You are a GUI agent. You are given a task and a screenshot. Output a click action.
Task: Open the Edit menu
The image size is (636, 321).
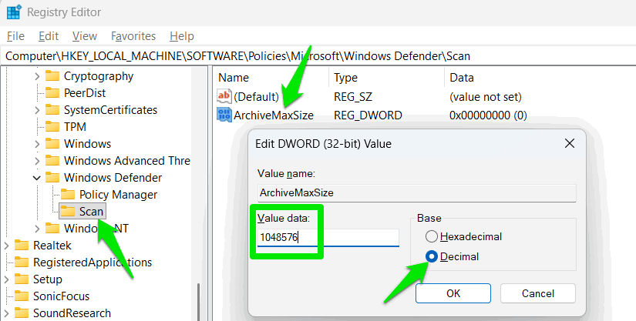click(49, 36)
